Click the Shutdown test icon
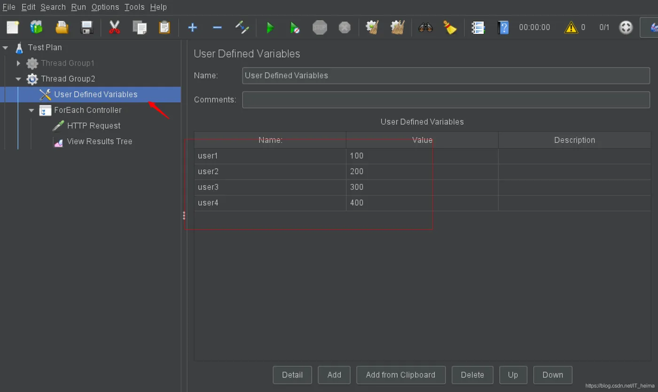The height and width of the screenshot is (392, 658). click(345, 28)
